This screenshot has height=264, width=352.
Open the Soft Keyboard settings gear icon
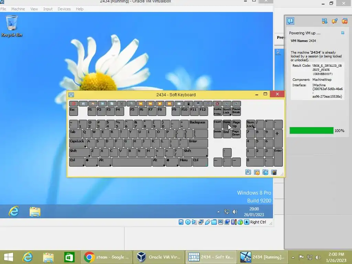[x=256, y=172]
